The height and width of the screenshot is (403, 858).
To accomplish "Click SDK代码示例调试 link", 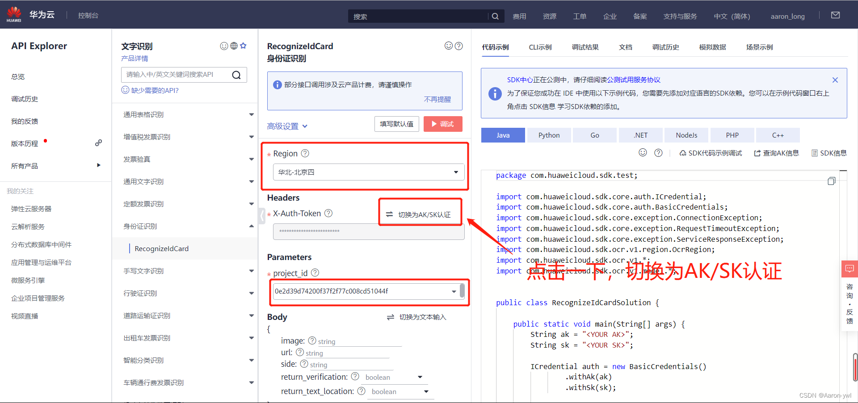I will 711,153.
